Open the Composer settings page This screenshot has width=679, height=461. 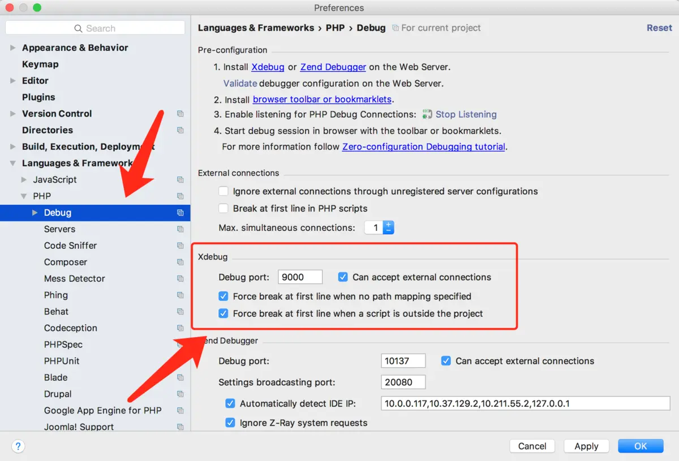(x=66, y=262)
